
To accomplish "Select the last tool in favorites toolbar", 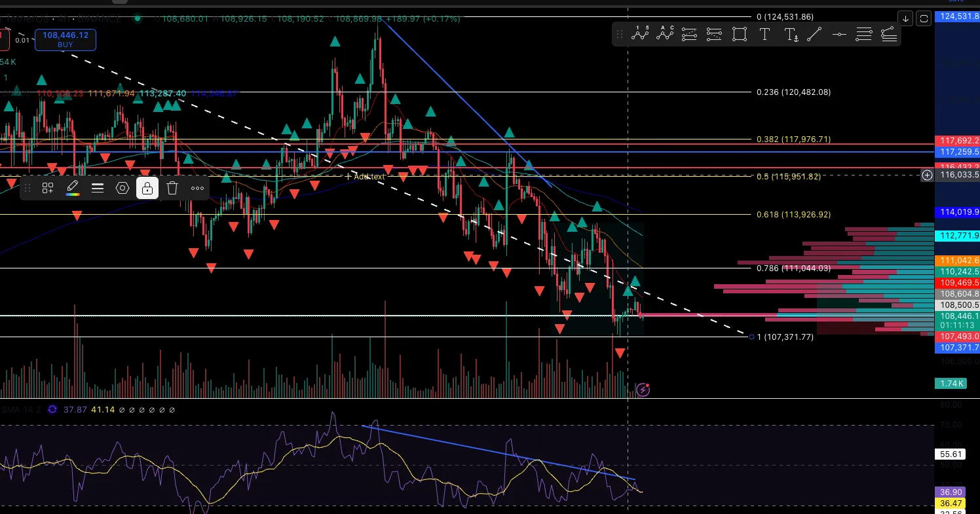I will (889, 35).
